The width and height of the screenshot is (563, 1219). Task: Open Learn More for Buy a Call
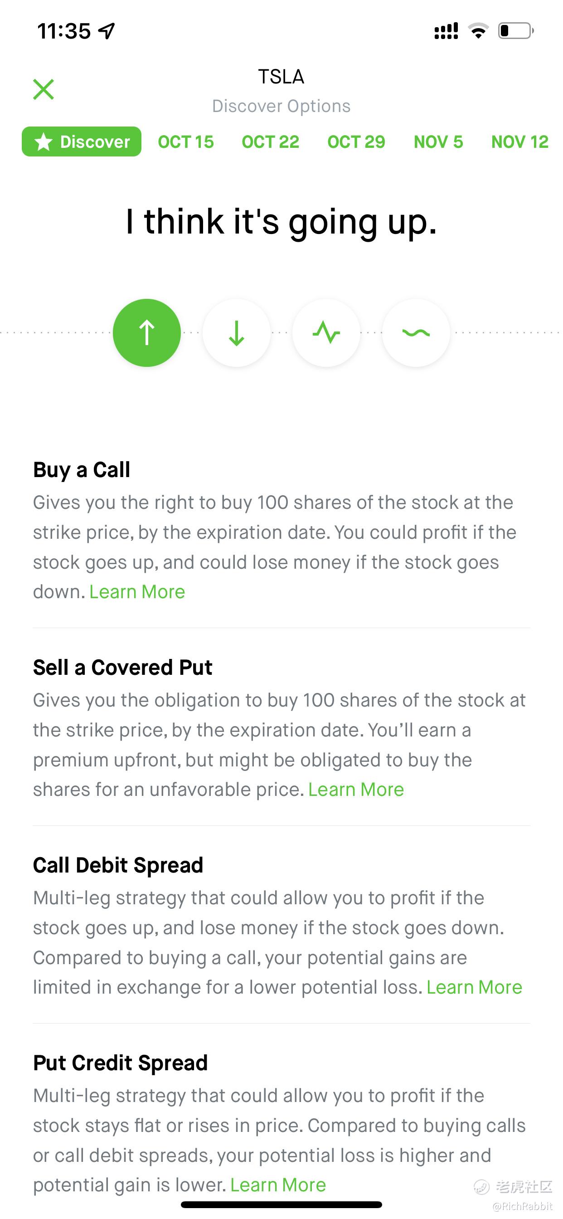(137, 592)
